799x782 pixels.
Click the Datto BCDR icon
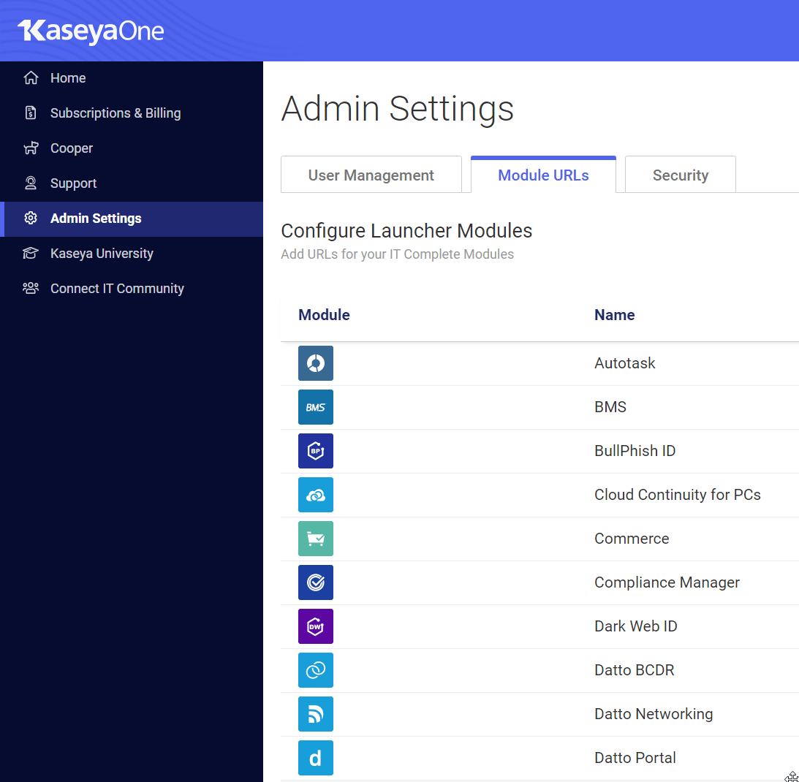315,670
